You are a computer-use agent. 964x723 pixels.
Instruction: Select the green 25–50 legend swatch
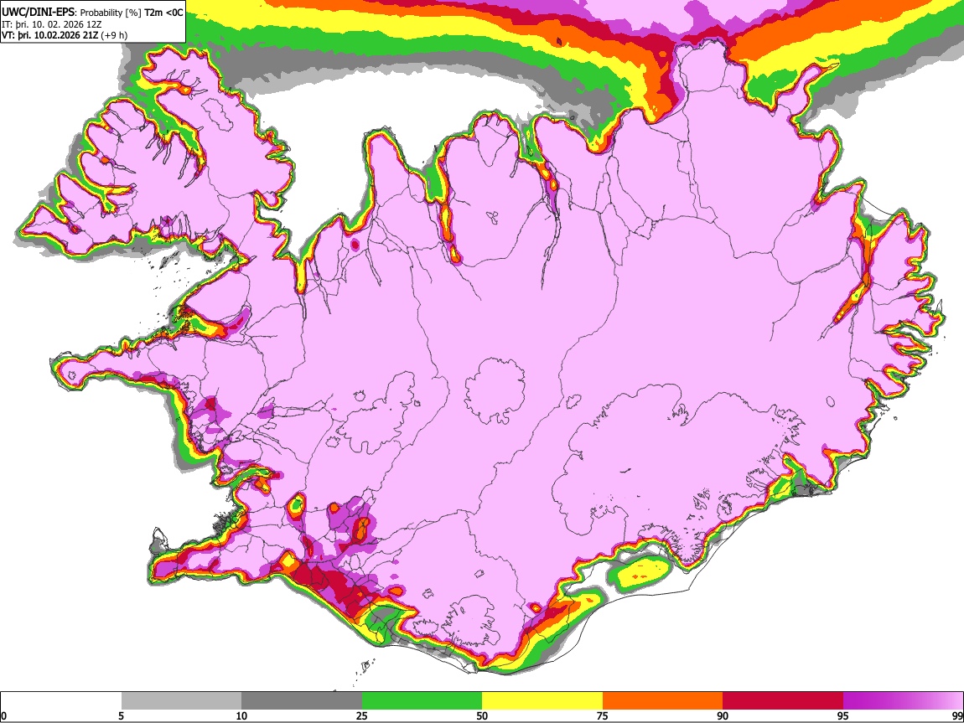coord(422,701)
